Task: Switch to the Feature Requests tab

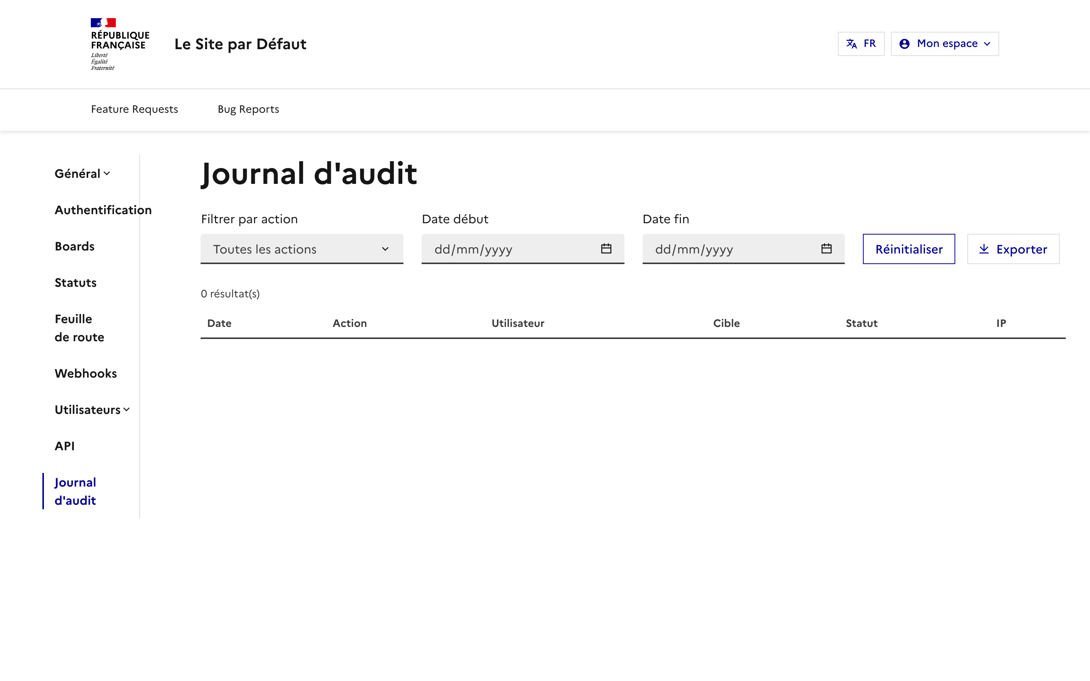Action: (134, 109)
